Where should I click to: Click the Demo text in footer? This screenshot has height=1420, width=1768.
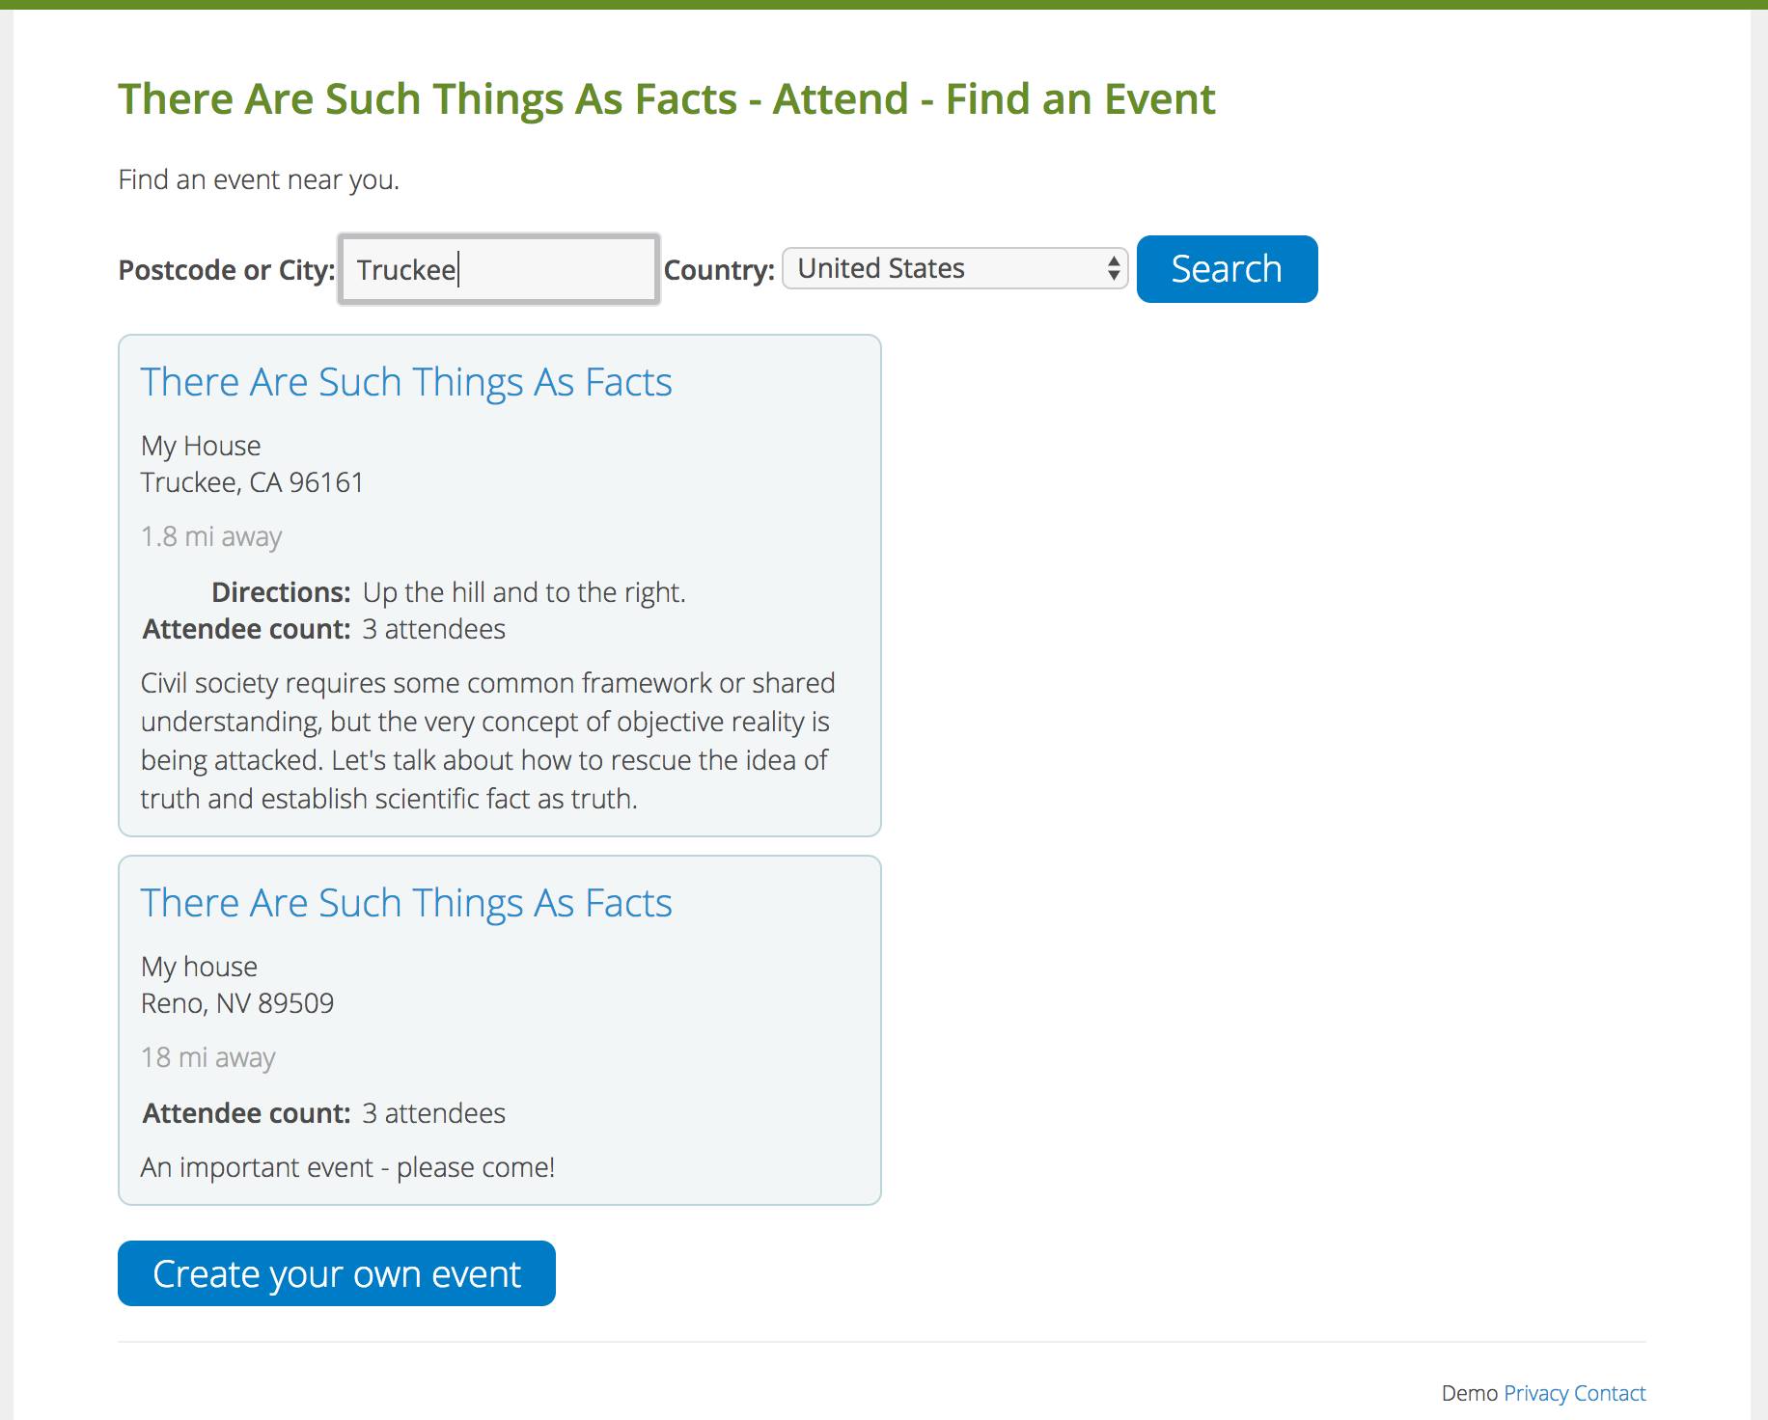pyautogui.click(x=1469, y=1393)
